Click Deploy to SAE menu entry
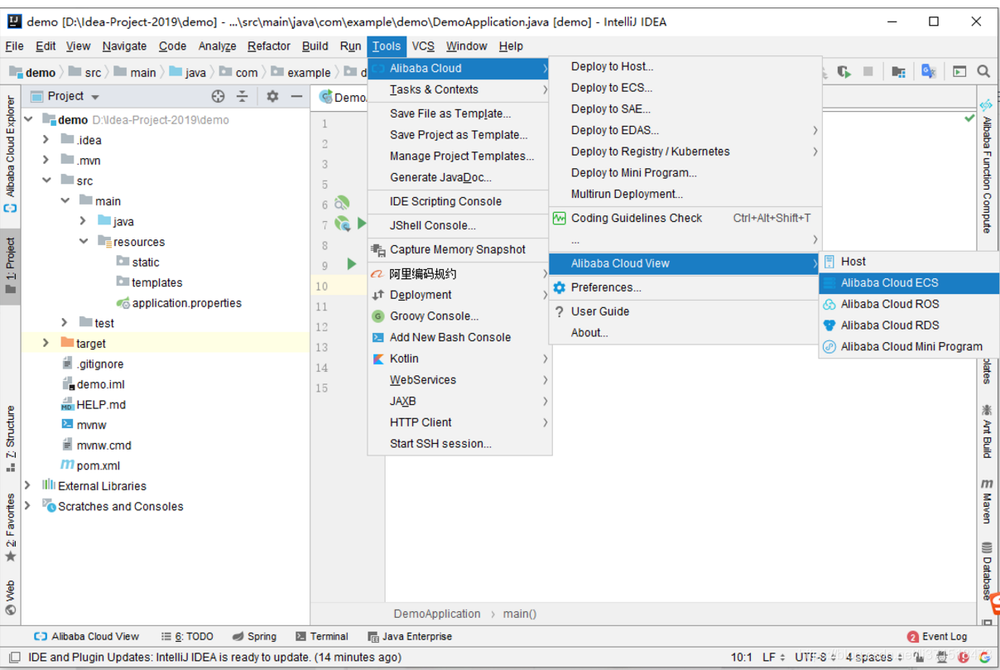 [685, 108]
